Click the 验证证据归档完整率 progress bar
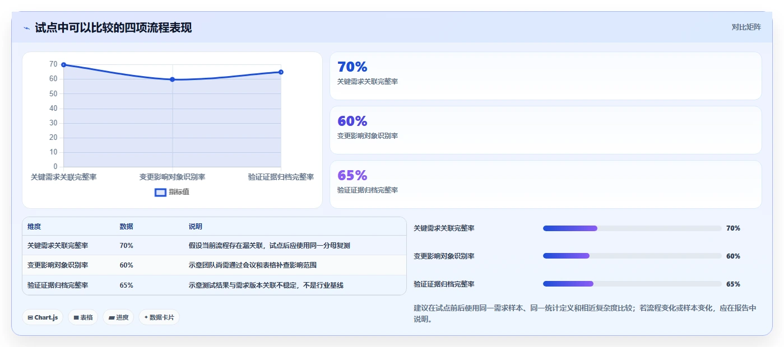The height and width of the screenshot is (347, 784). coord(632,284)
